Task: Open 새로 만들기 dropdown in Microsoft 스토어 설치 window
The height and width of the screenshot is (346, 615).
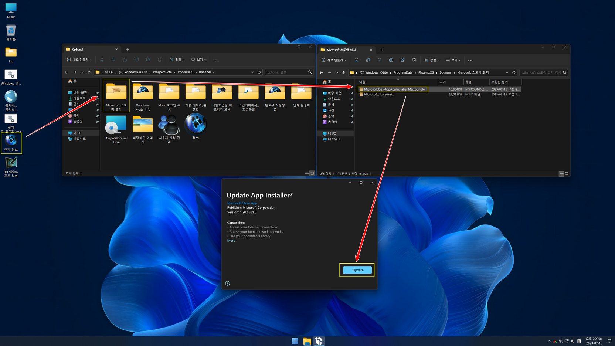Action: click(x=334, y=60)
